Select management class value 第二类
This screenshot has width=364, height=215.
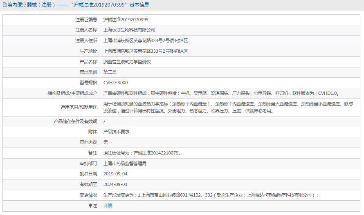(x=110, y=72)
